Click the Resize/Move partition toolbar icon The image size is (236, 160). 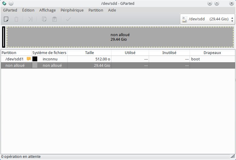click(x=30, y=19)
